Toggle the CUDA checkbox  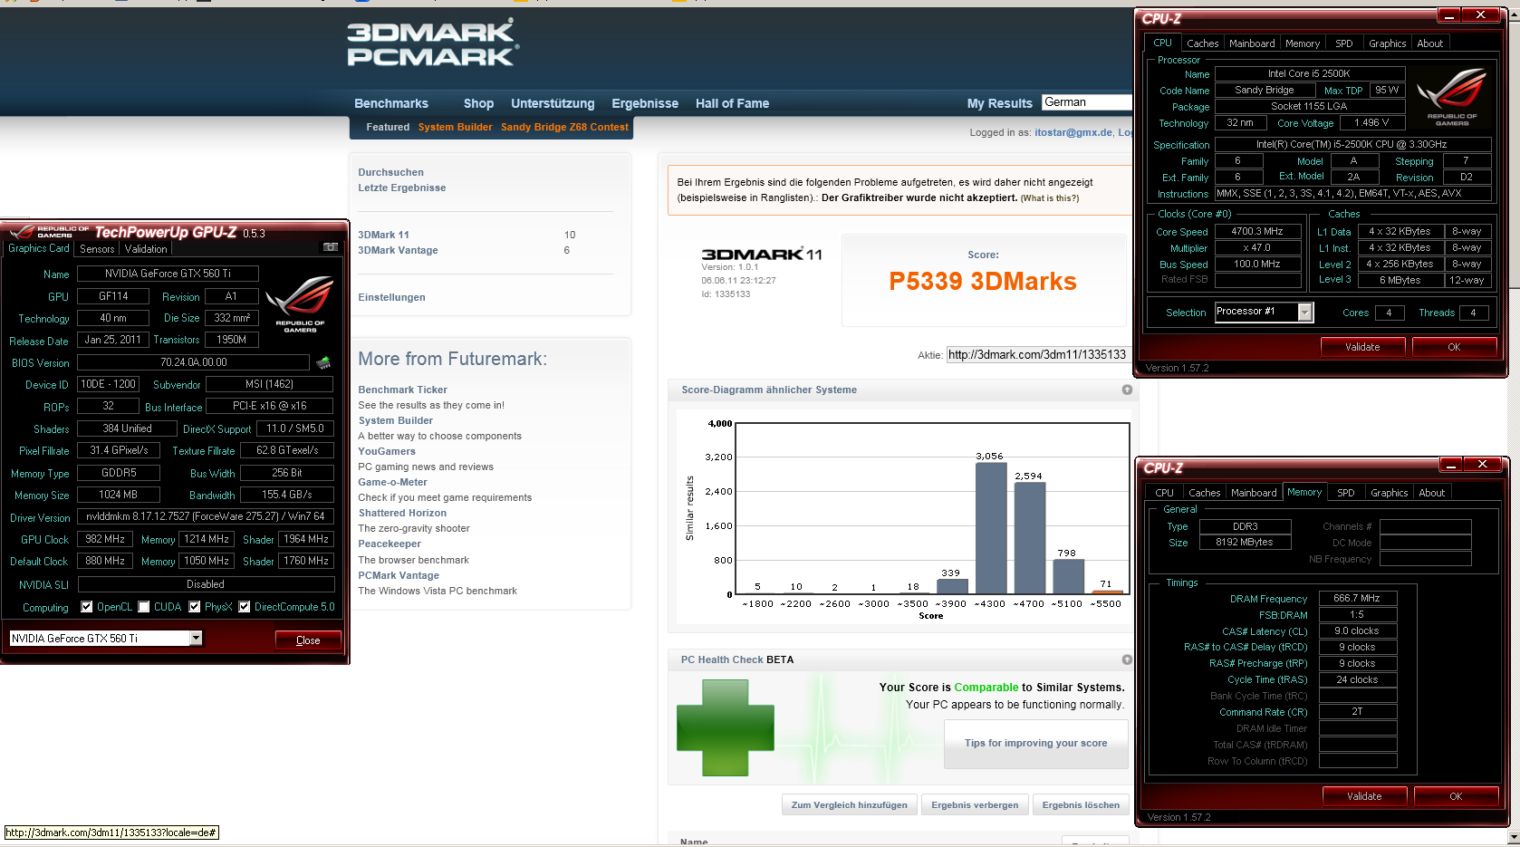point(144,607)
